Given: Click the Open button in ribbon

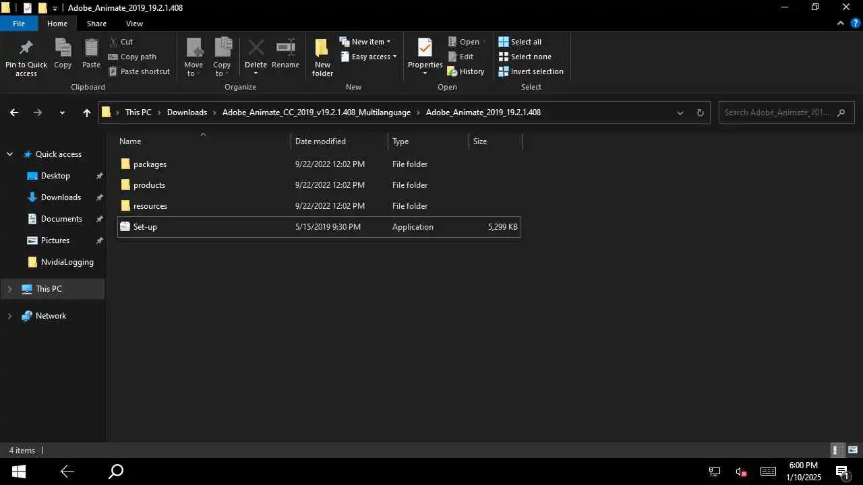Looking at the screenshot, I should (466, 42).
